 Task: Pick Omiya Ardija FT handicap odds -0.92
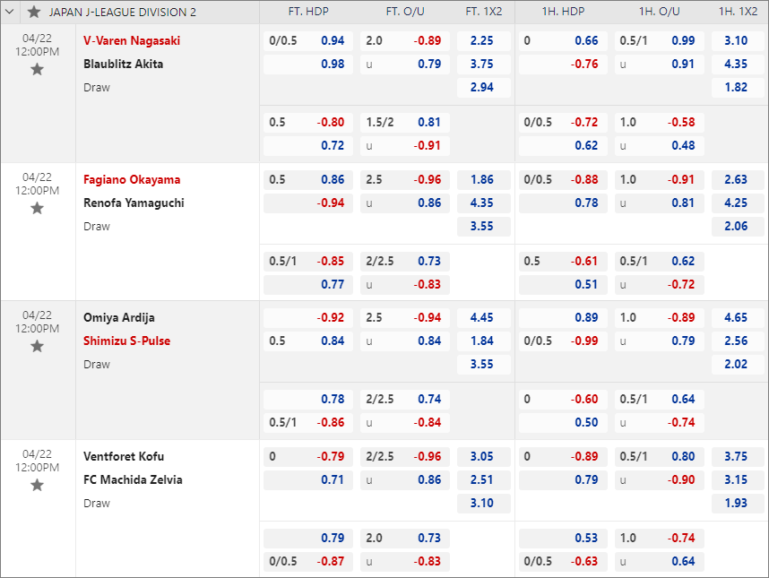point(308,318)
